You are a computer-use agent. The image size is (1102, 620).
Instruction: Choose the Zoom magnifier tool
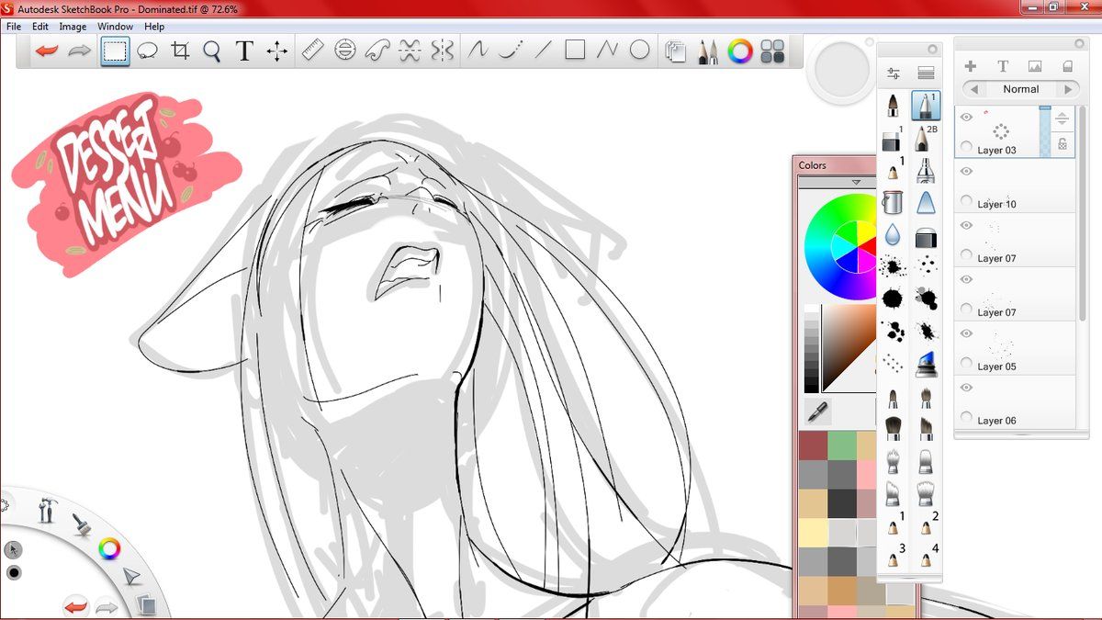click(212, 51)
